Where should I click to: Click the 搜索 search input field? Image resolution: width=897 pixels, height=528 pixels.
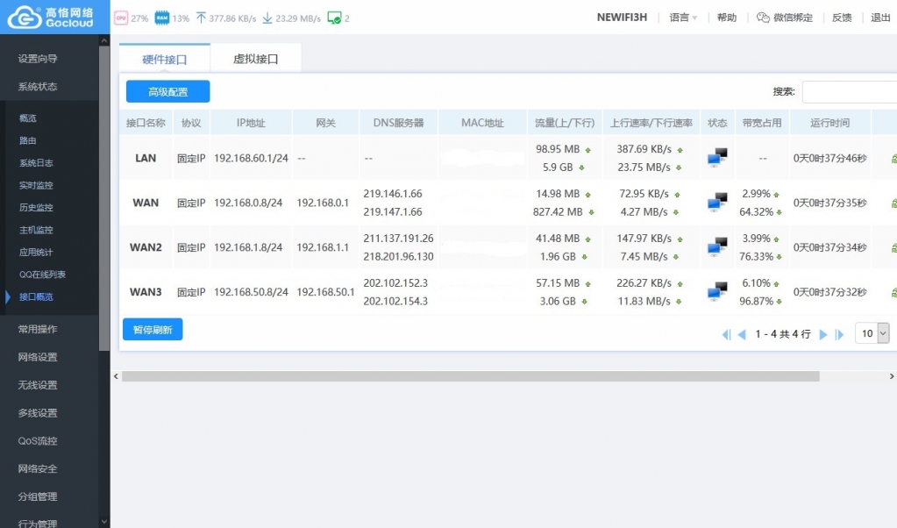tap(849, 92)
